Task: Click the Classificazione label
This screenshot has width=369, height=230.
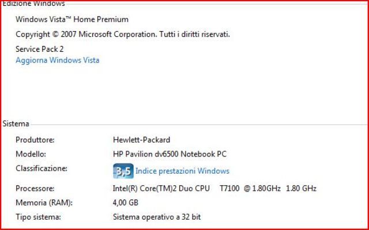Action: (x=42, y=168)
